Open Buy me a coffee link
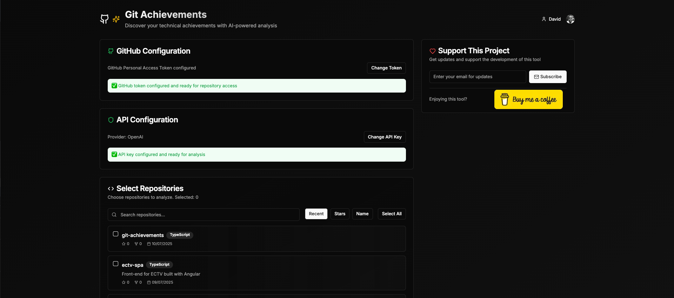This screenshot has height=298, width=674. coord(528,99)
